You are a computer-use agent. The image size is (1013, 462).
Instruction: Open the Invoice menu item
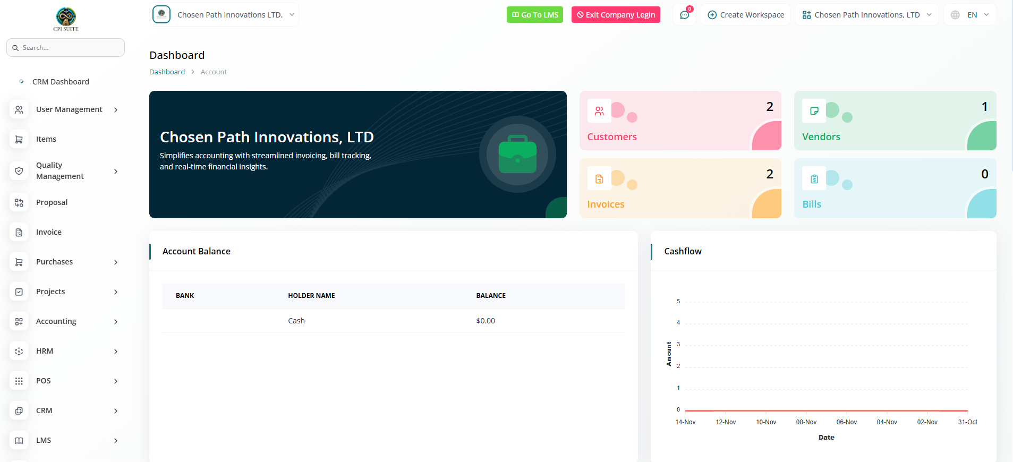click(49, 232)
